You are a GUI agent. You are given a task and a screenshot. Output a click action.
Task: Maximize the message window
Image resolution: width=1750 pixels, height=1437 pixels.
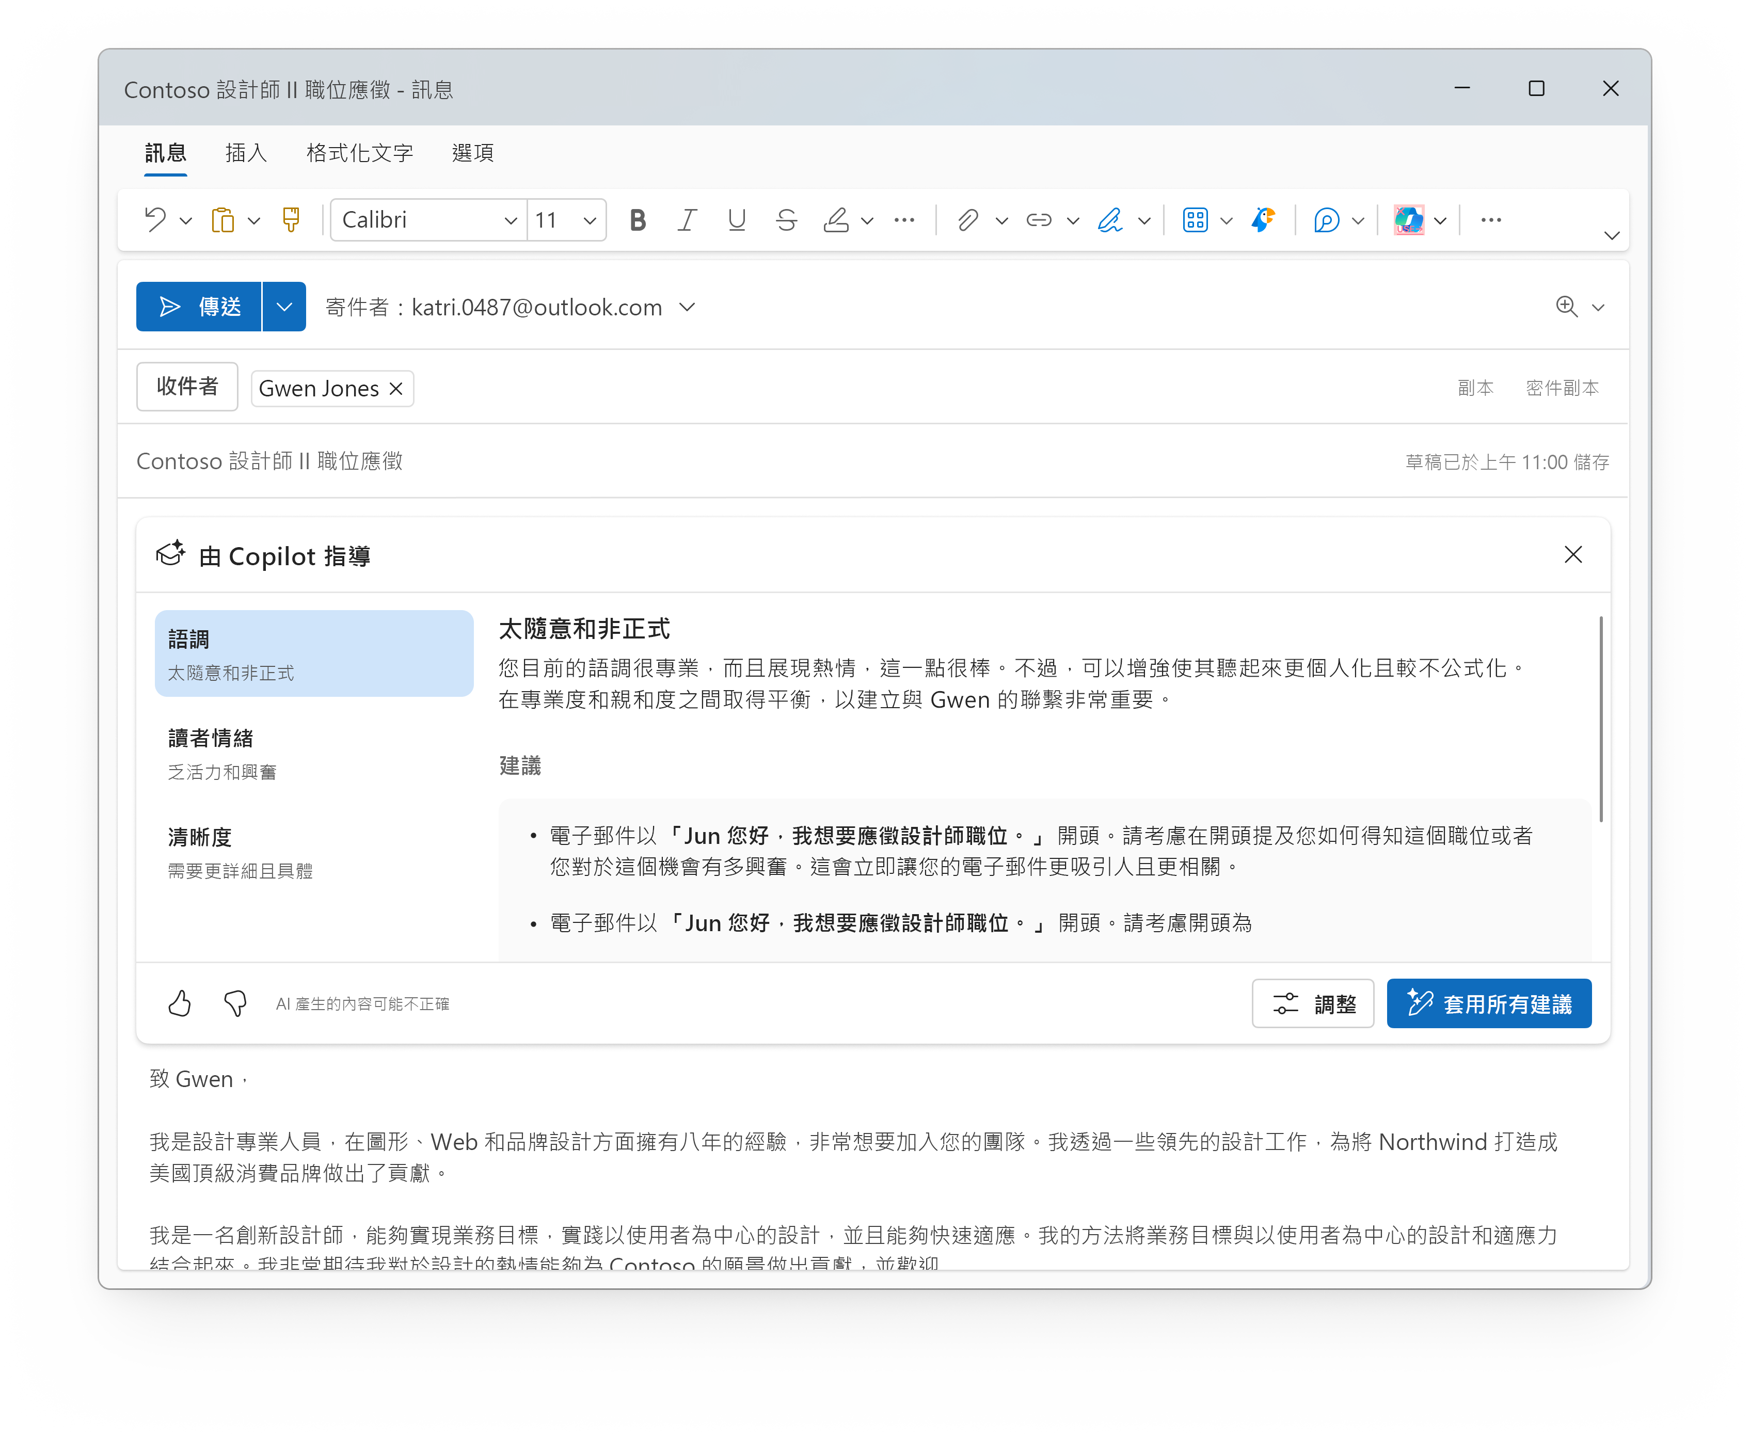click(x=1536, y=89)
